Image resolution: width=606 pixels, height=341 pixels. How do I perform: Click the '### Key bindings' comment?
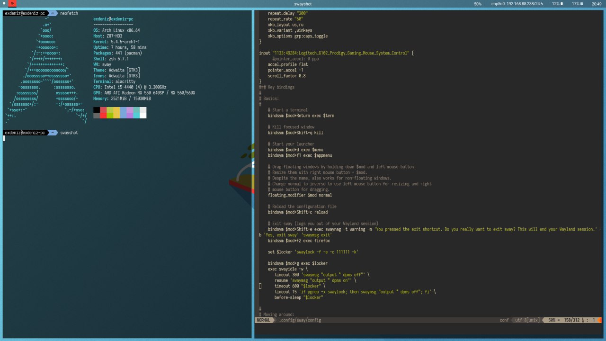click(276, 87)
